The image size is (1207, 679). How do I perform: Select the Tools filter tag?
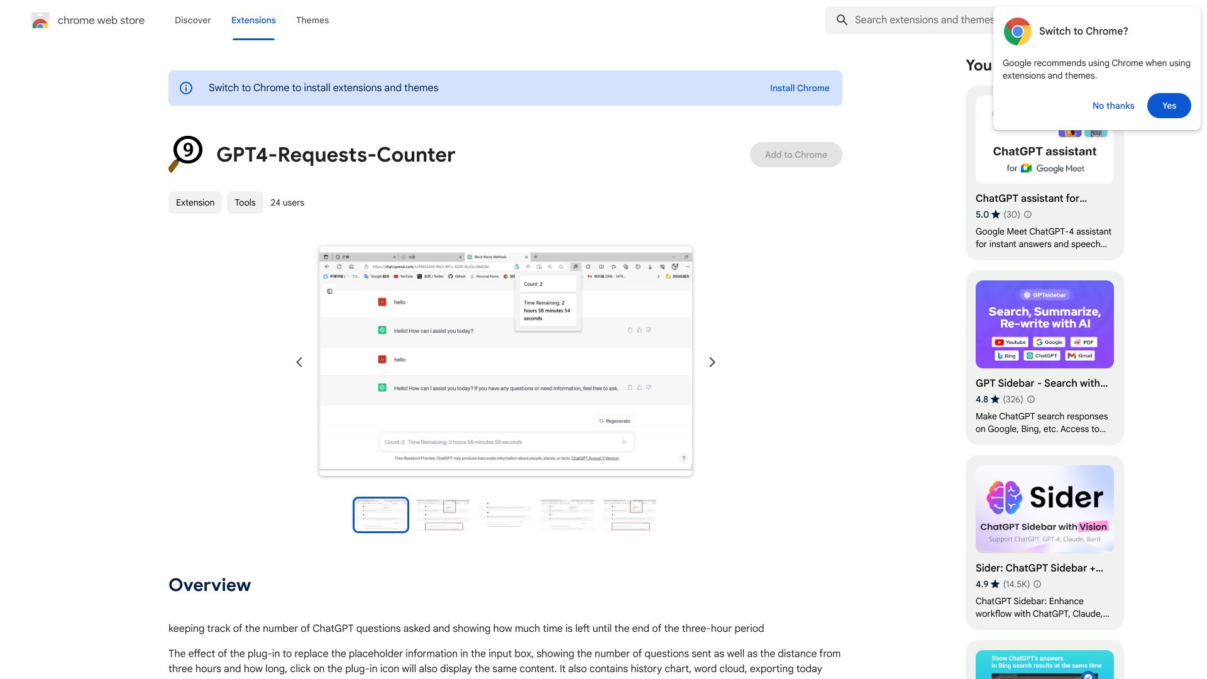click(245, 202)
